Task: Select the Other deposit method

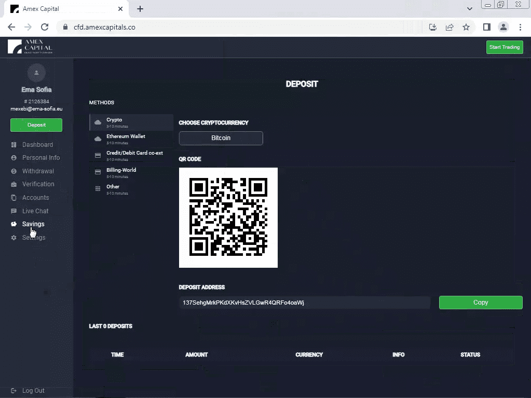Action: click(x=131, y=189)
